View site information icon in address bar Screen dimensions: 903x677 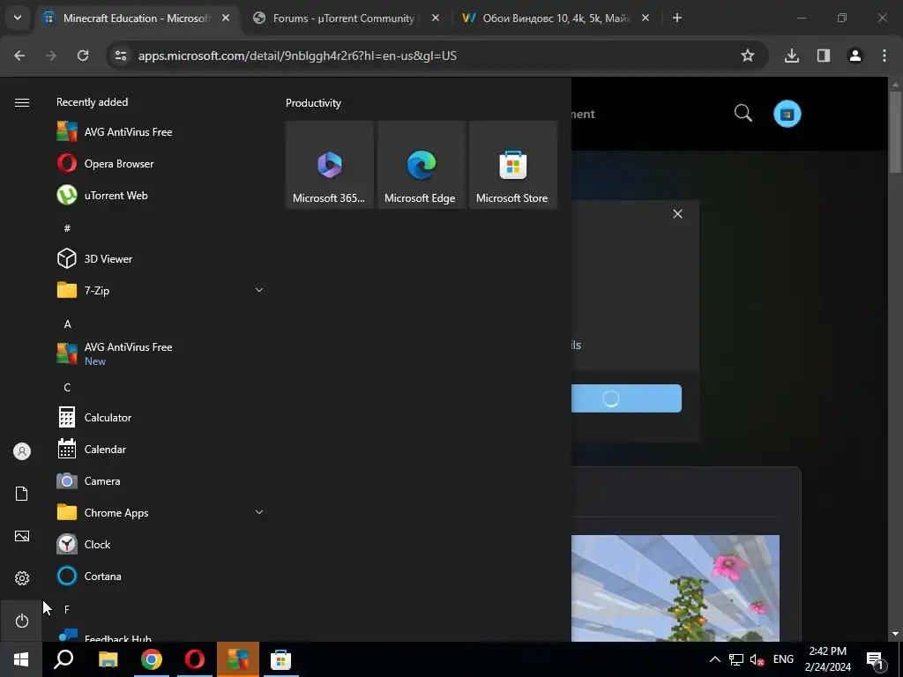pyautogui.click(x=121, y=56)
